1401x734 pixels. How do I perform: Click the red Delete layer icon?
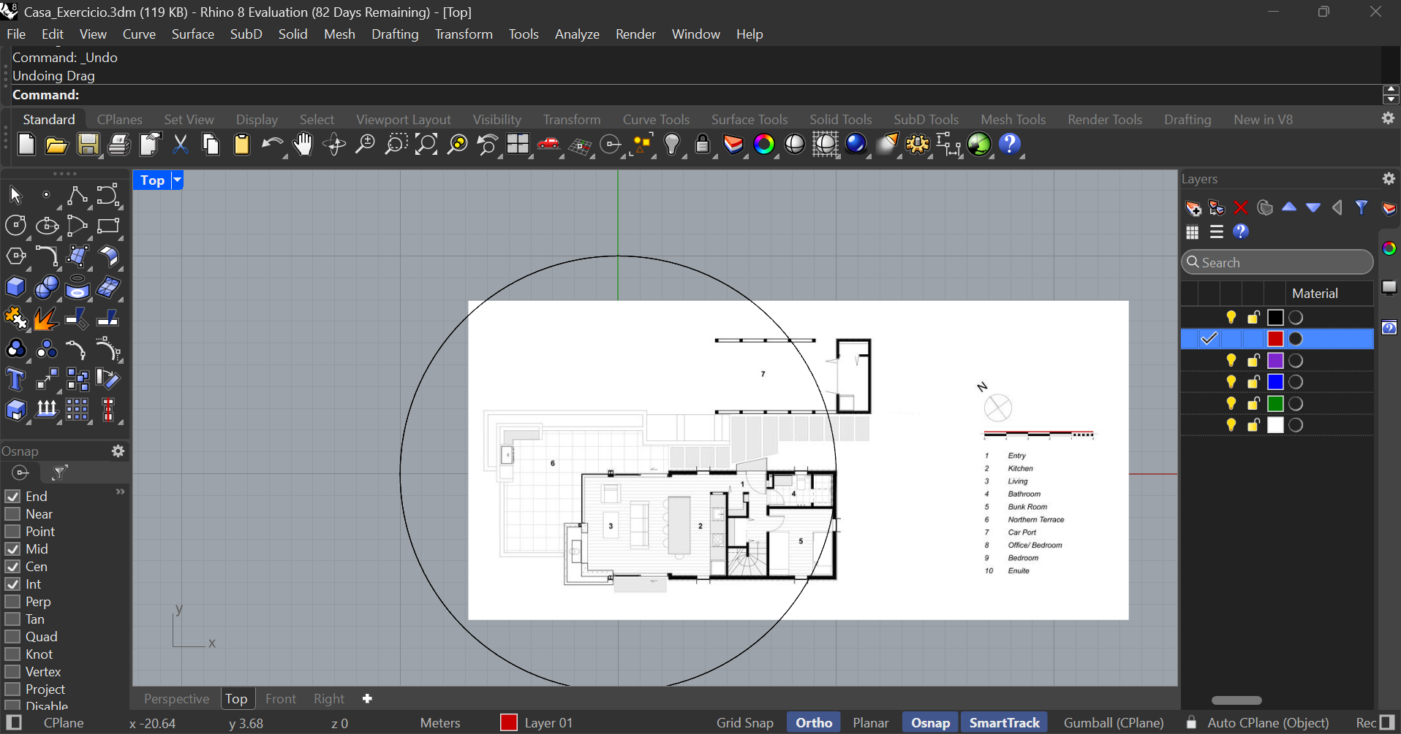click(x=1241, y=208)
